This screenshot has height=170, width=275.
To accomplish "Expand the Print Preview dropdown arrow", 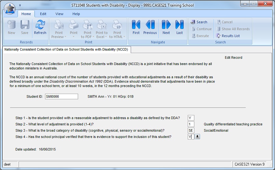I will [65, 37].
